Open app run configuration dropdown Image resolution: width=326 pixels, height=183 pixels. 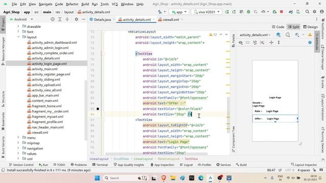[x=179, y=12]
